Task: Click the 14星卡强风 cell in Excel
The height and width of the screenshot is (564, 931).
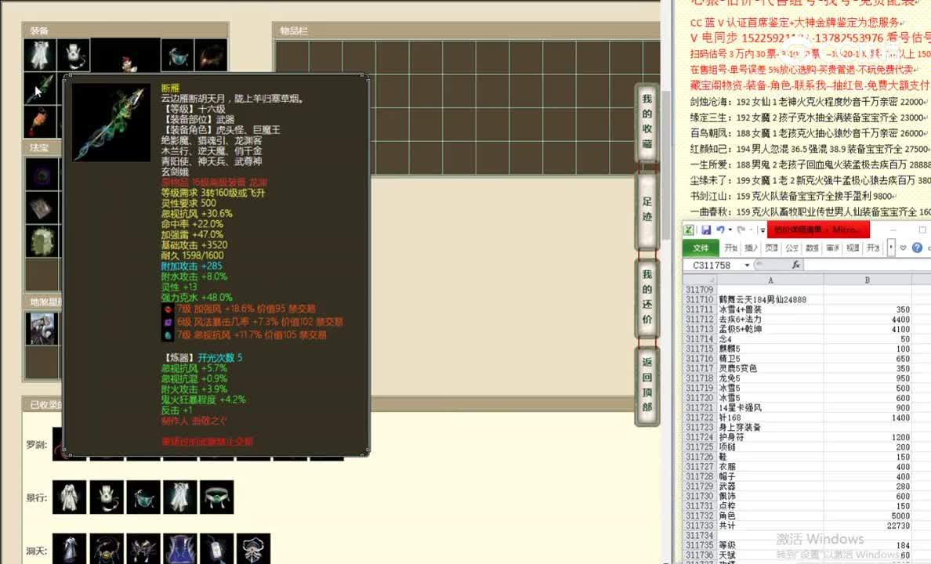Action: [770, 408]
